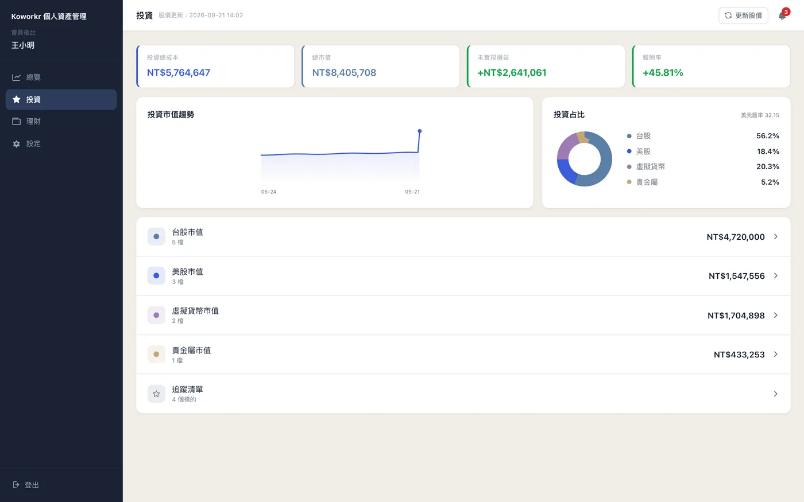804x502 pixels.
Task: Go to 總覽 in the sidebar
Action: (61, 77)
